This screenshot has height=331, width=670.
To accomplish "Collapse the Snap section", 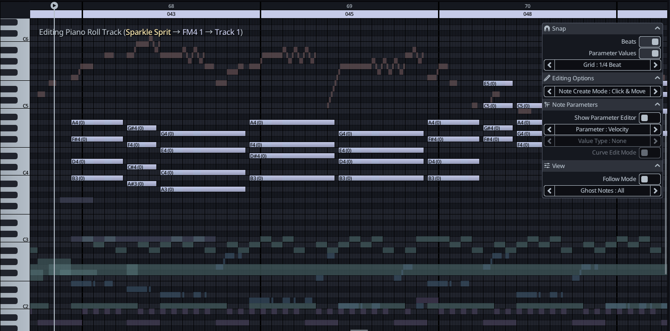I will 657,28.
